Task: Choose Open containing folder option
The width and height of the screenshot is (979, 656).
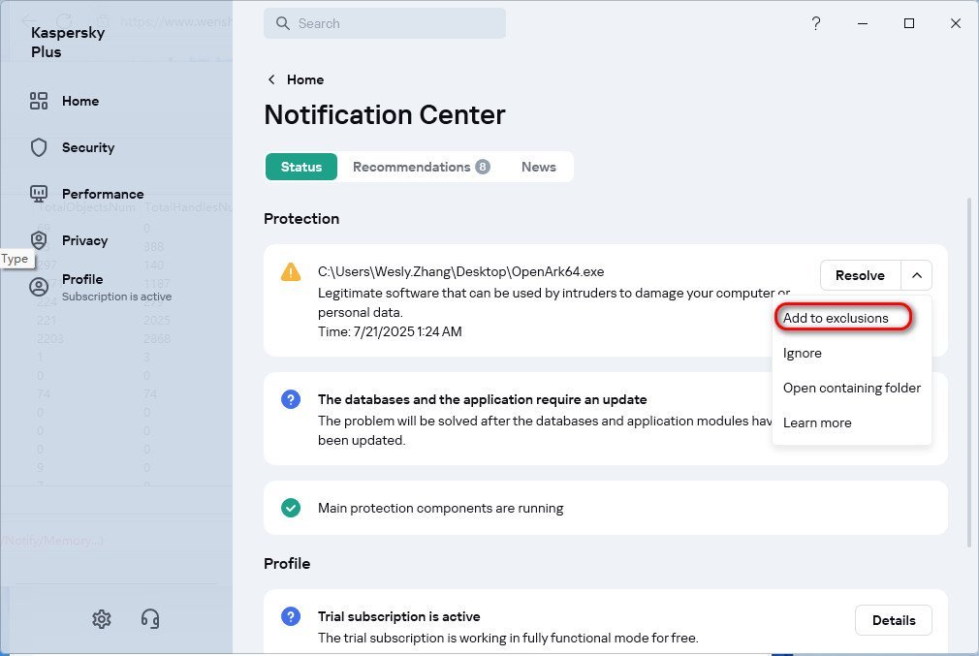Action: click(x=852, y=389)
